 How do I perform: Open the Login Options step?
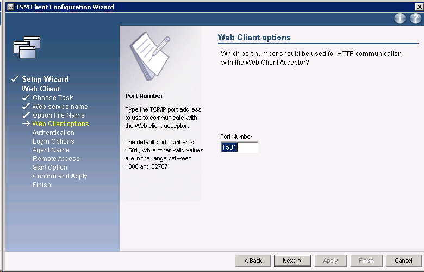coord(53,141)
